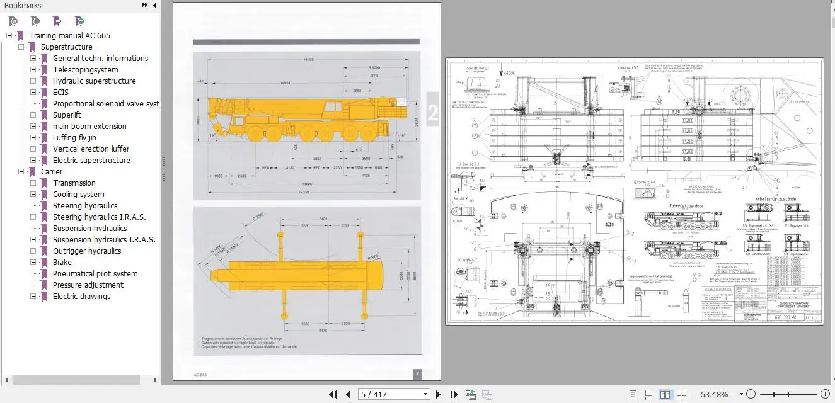Enable continuous scrolling page view

click(648, 395)
